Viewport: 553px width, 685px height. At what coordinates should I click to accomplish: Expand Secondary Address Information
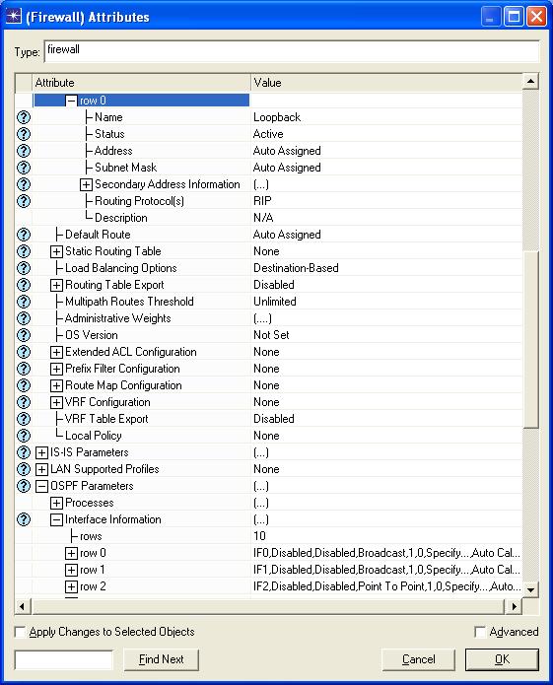86,184
